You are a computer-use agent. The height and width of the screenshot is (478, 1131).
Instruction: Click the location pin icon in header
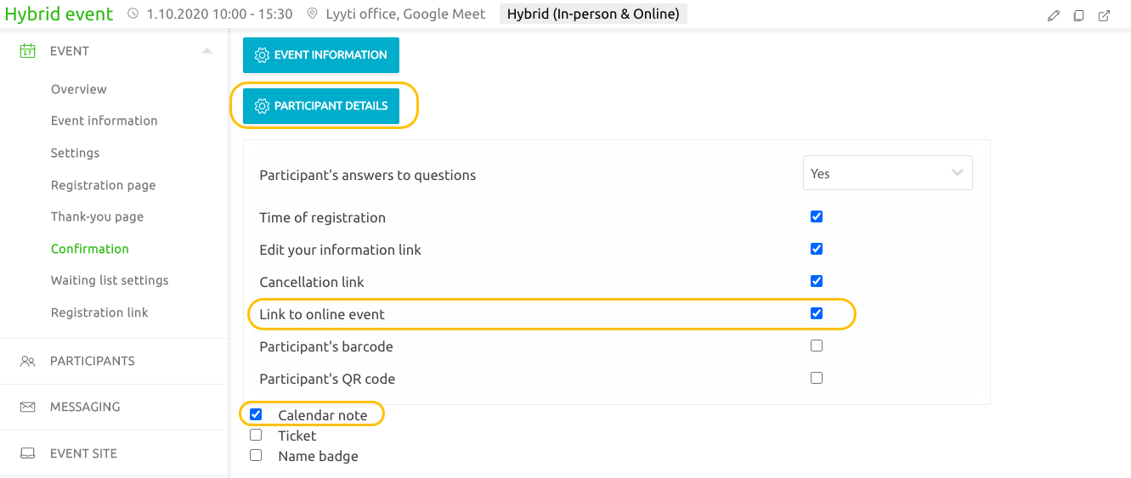pyautogui.click(x=313, y=14)
